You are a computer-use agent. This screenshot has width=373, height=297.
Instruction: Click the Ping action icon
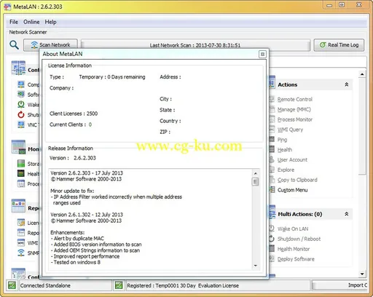pyautogui.click(x=272, y=139)
